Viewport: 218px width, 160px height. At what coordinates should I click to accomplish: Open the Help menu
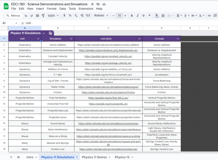(99, 9)
